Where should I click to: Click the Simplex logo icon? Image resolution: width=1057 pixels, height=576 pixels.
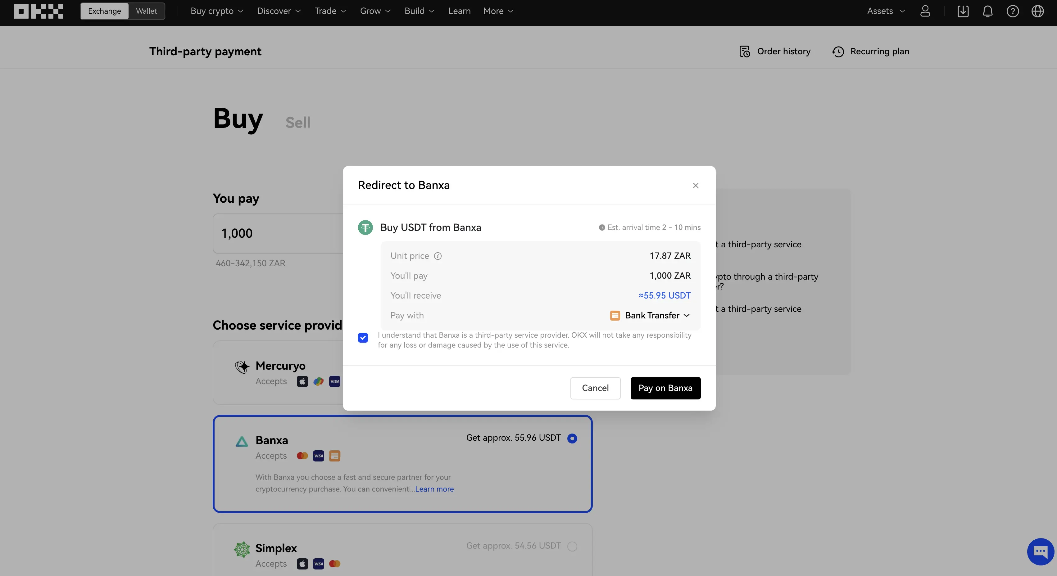point(242,549)
